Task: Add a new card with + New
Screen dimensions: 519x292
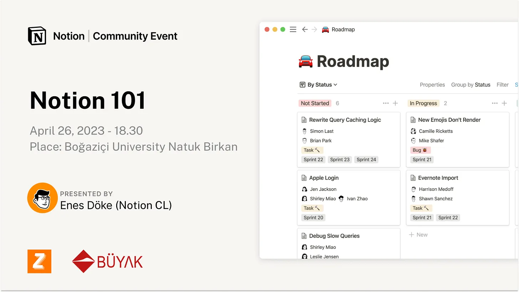Action: pyautogui.click(x=418, y=235)
